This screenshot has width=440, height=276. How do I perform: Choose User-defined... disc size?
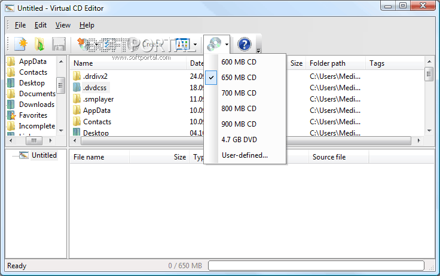[245, 155]
